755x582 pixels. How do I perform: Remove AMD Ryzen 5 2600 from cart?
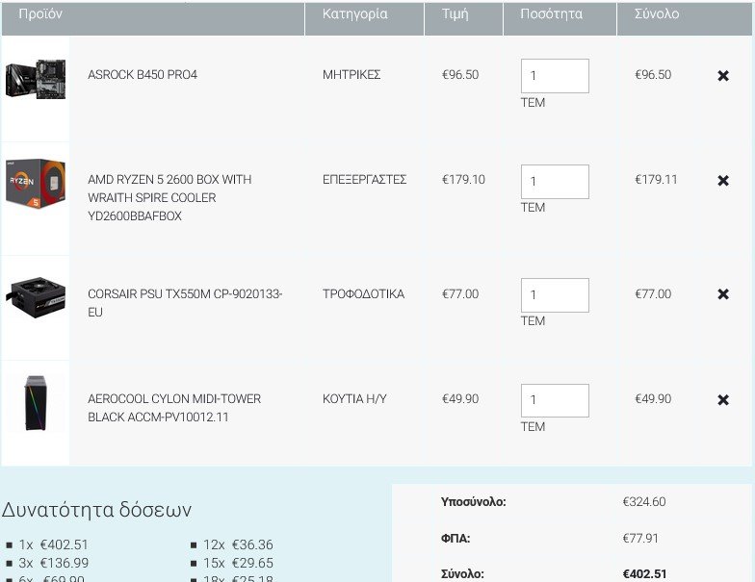(722, 181)
